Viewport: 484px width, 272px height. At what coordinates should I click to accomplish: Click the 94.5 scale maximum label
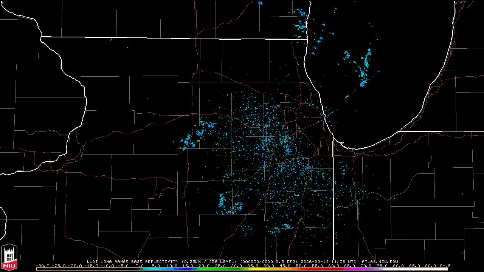pyautogui.click(x=445, y=266)
